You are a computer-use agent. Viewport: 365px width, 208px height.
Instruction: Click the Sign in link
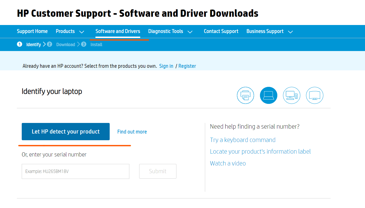pos(166,66)
